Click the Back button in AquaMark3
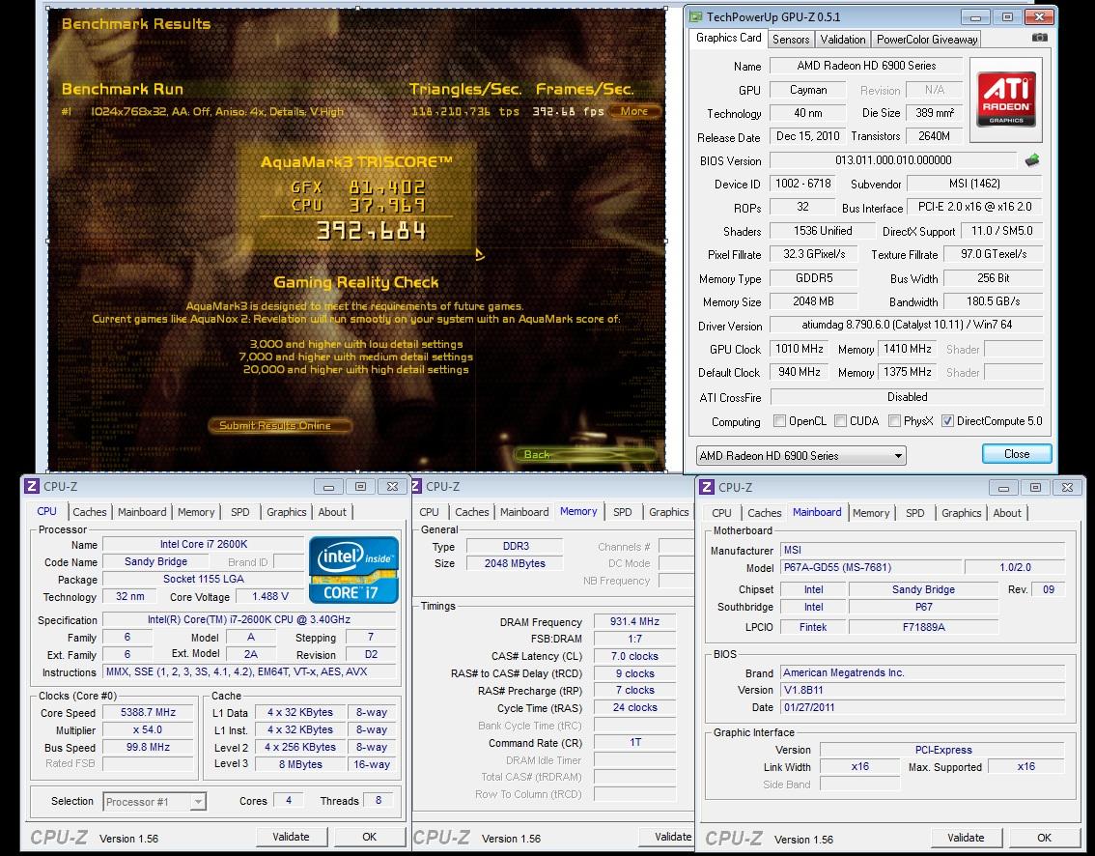This screenshot has width=1095, height=856. click(x=585, y=455)
